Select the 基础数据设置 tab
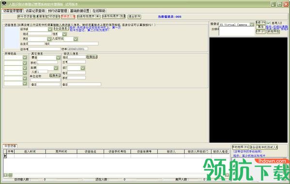290x184 pixels. click(79, 11)
